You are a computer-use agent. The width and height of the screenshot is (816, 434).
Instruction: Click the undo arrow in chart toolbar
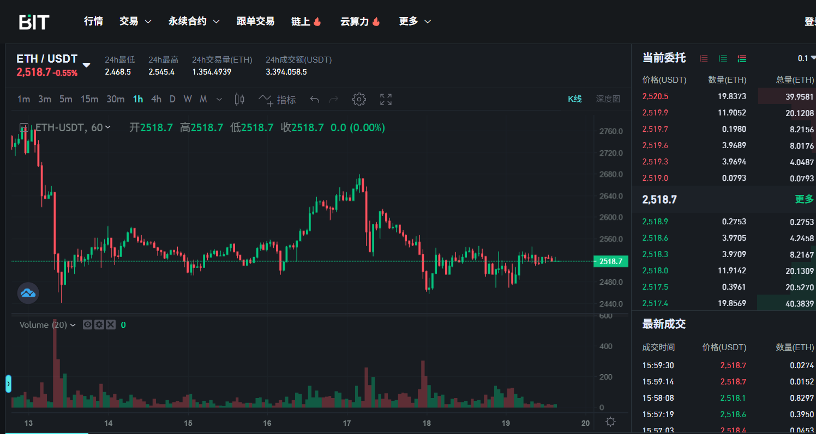point(314,99)
